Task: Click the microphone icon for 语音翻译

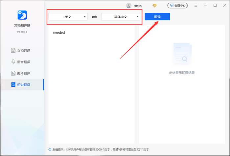Action: pyautogui.click(x=13, y=62)
